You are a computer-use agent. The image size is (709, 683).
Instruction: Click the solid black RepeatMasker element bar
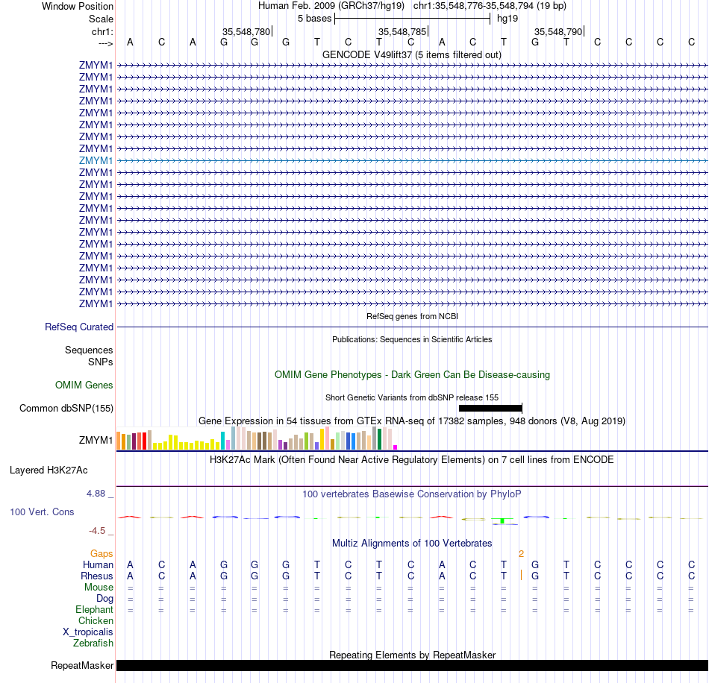(x=413, y=665)
